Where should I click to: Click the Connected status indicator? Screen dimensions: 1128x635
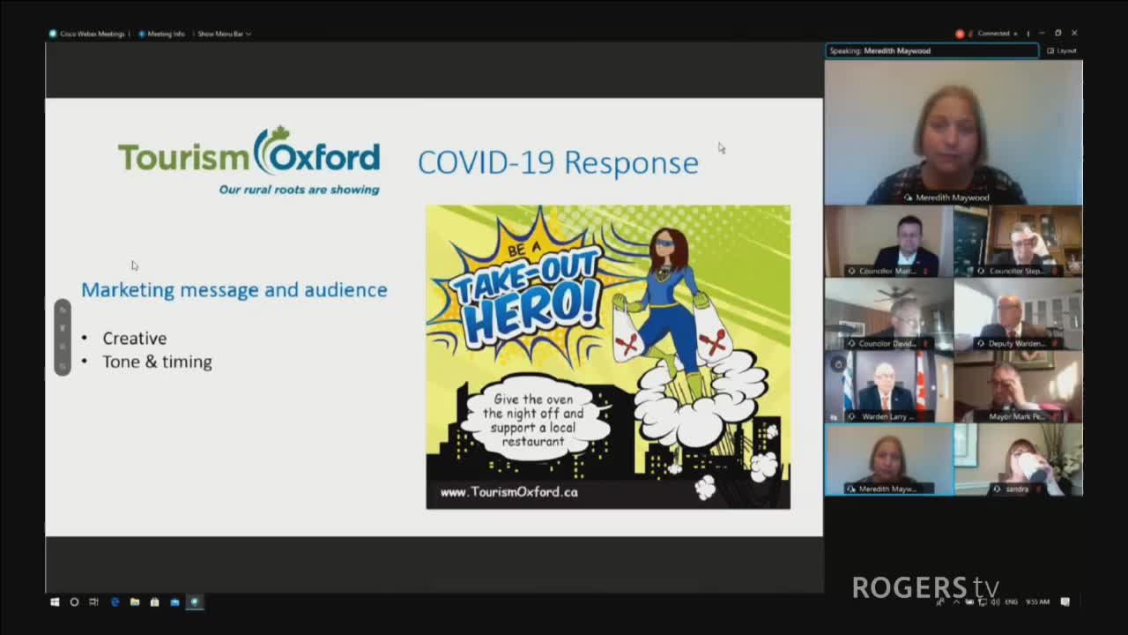[x=992, y=34]
